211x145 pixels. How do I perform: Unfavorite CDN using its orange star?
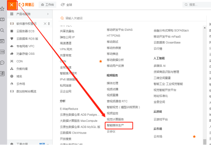pos(101,61)
